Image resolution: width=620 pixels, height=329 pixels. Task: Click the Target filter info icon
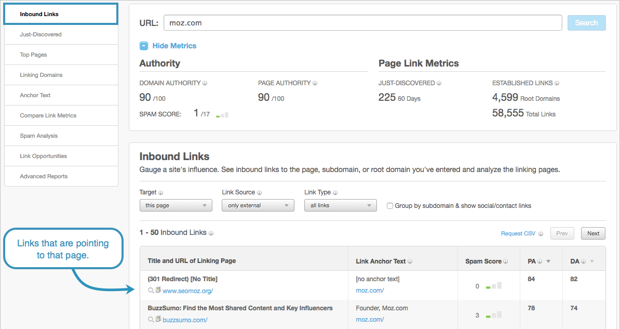coord(160,193)
